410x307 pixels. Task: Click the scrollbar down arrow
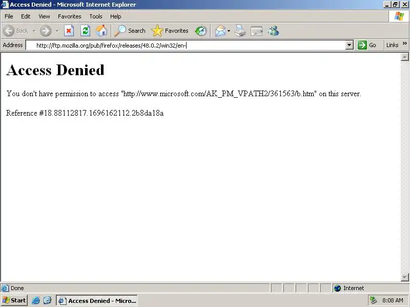point(404,277)
